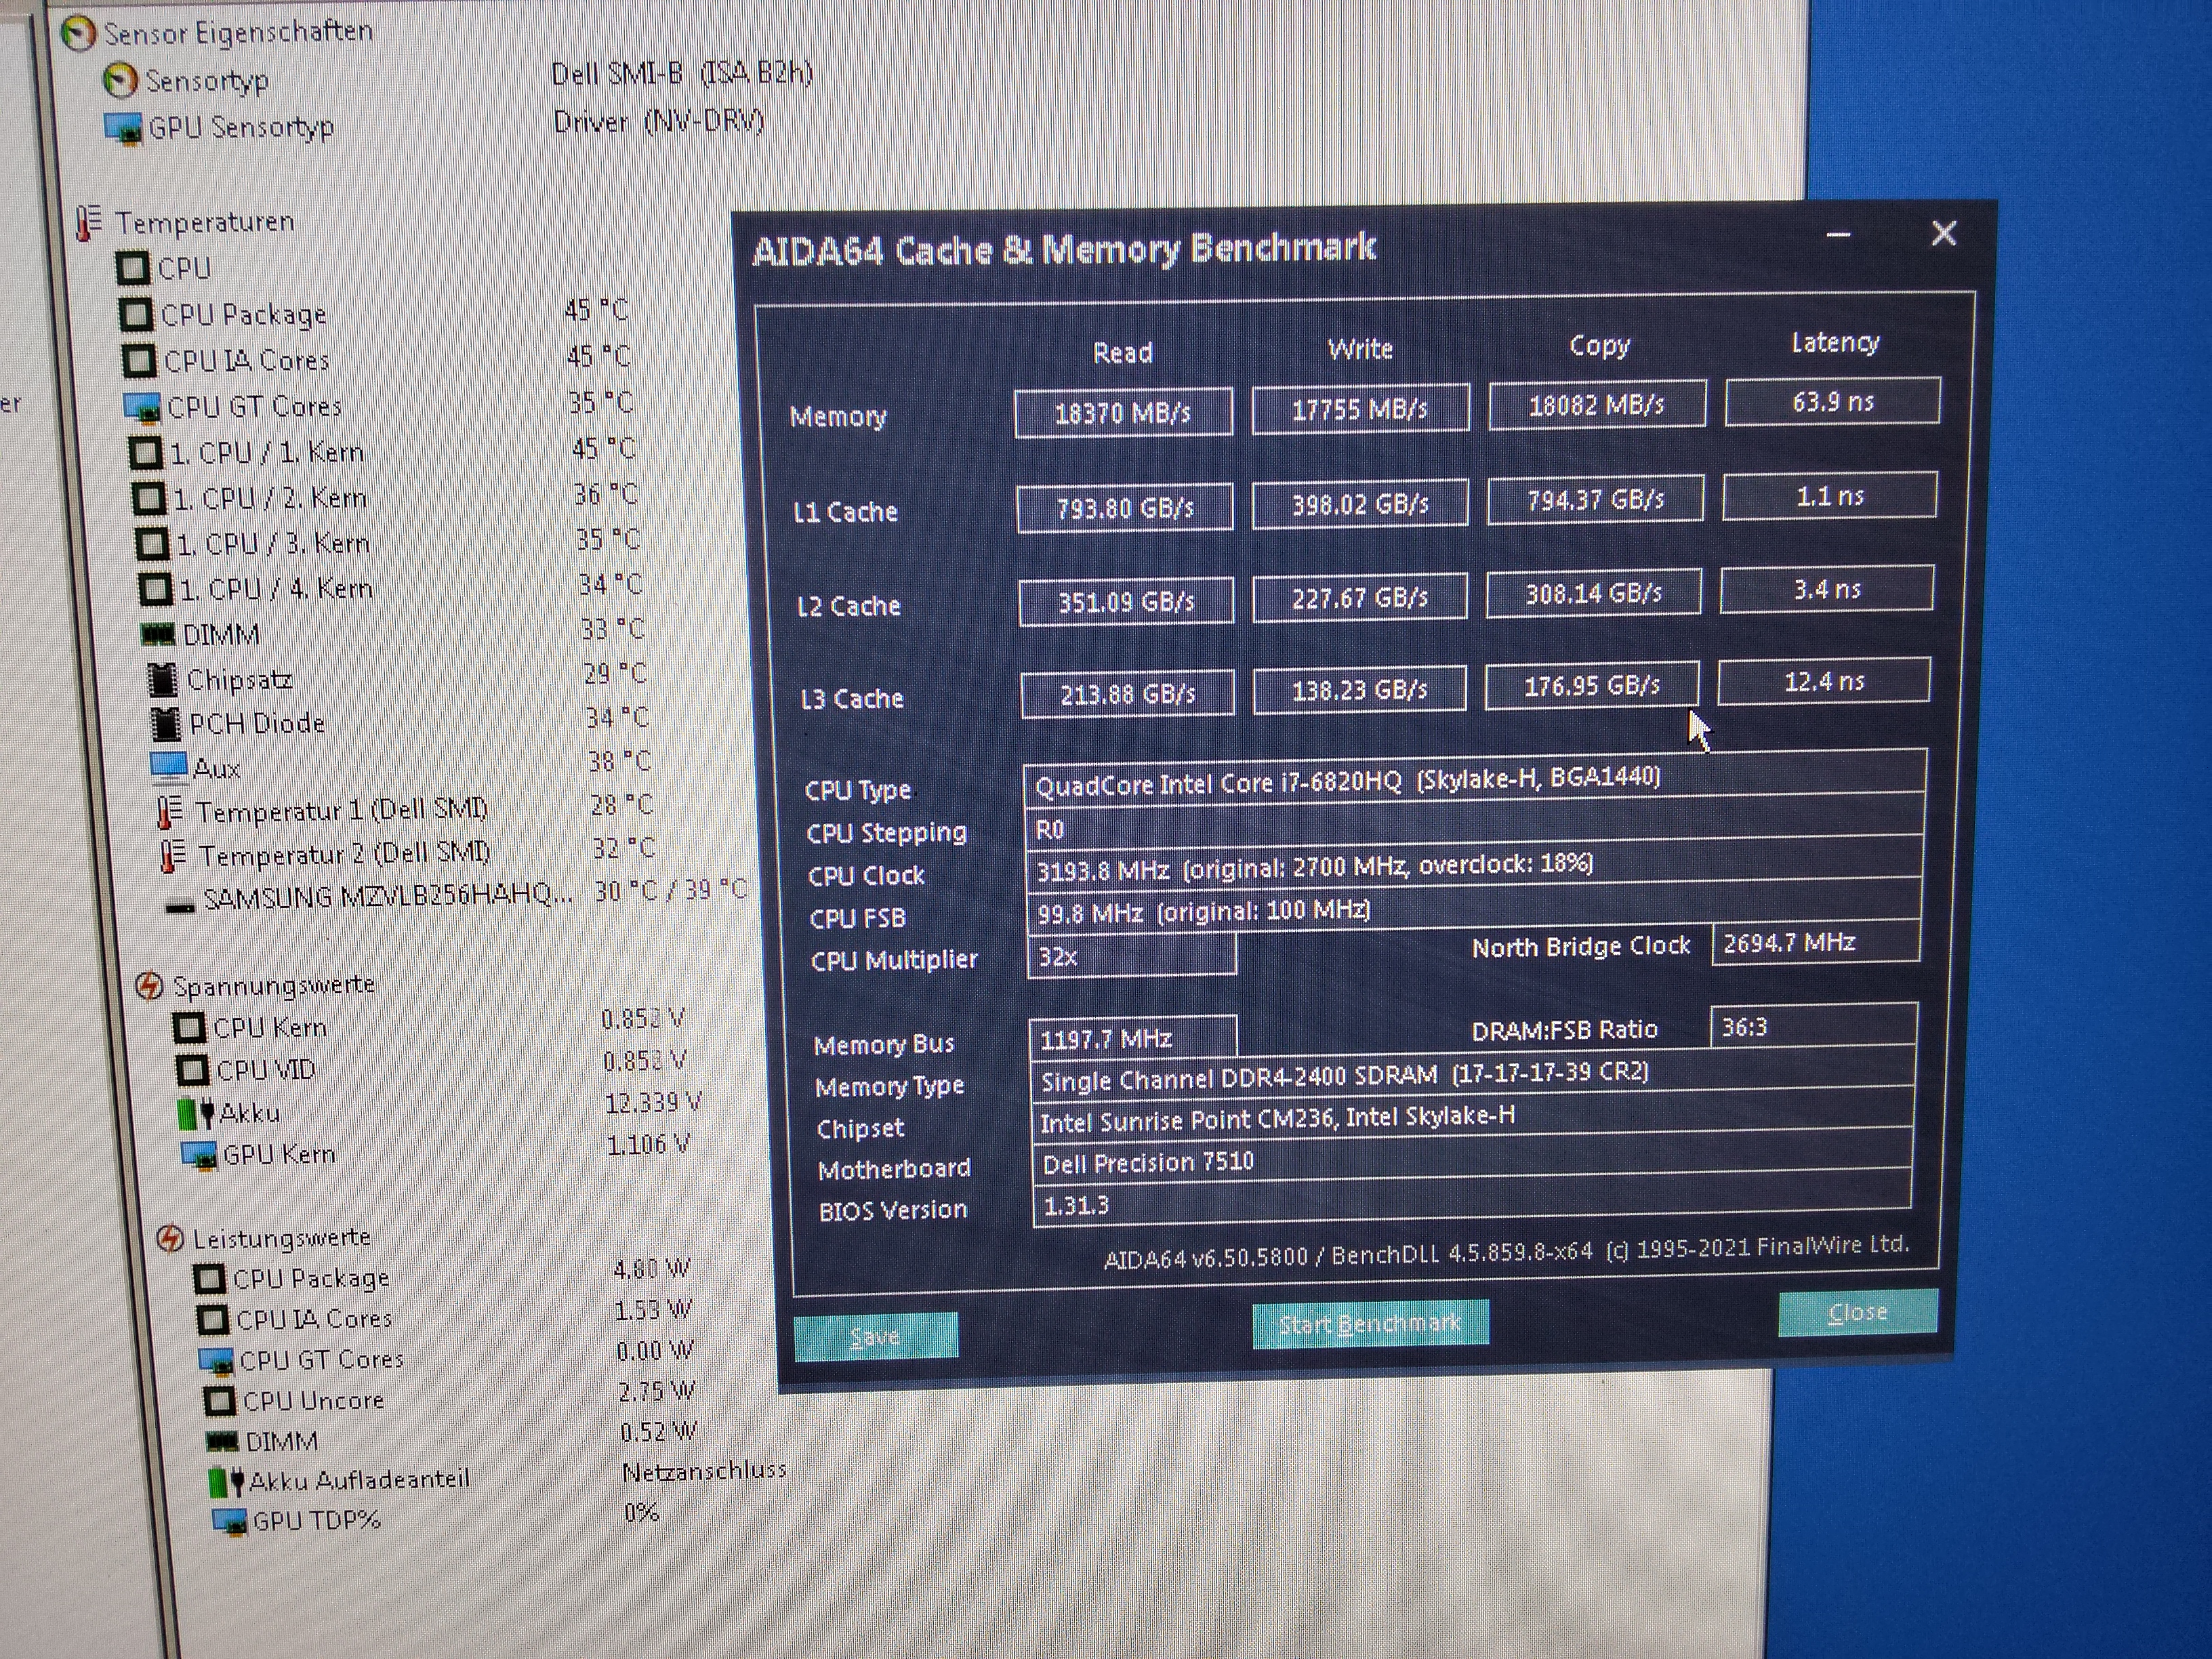Image resolution: width=2212 pixels, height=1659 pixels.
Task: Click the Sensortyp row icon
Action: click(x=121, y=81)
